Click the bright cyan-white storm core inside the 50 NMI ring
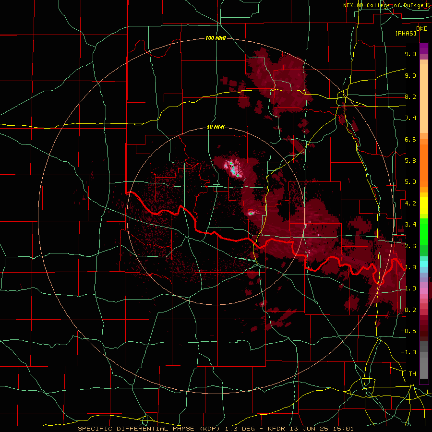 point(234,169)
